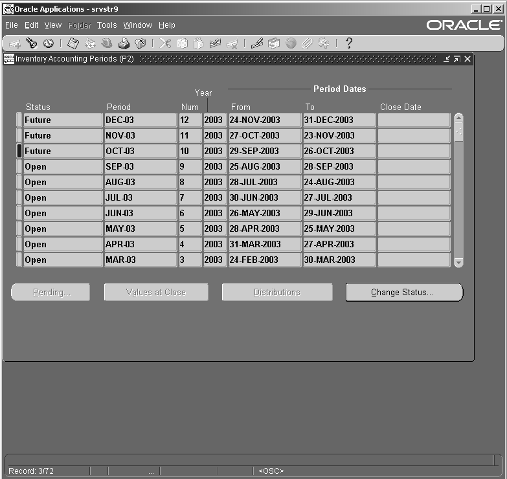The height and width of the screenshot is (479, 507).
Task: Open the Help menu
Action: 167,25
